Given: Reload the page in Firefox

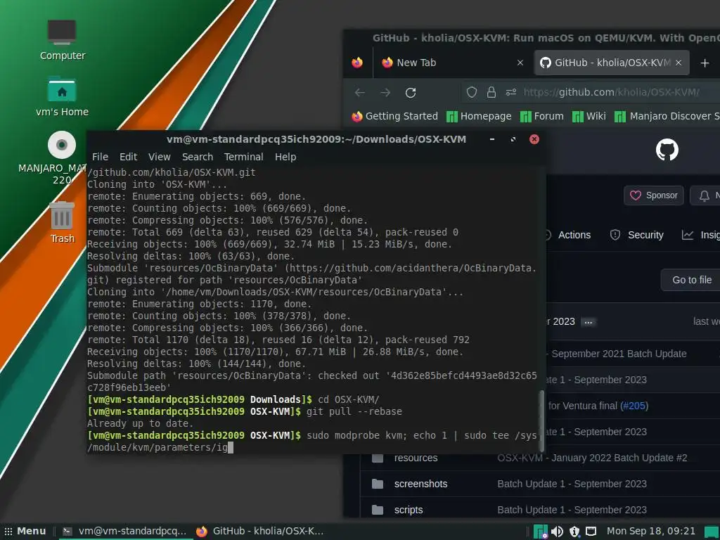Looking at the screenshot, I should [411, 93].
